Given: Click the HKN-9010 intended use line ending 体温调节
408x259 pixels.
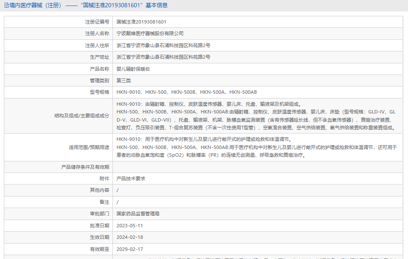Looking at the screenshot, I should pyautogui.click(x=204, y=140).
